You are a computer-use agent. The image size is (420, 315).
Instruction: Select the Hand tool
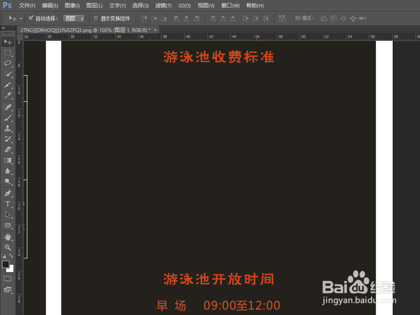click(8, 237)
